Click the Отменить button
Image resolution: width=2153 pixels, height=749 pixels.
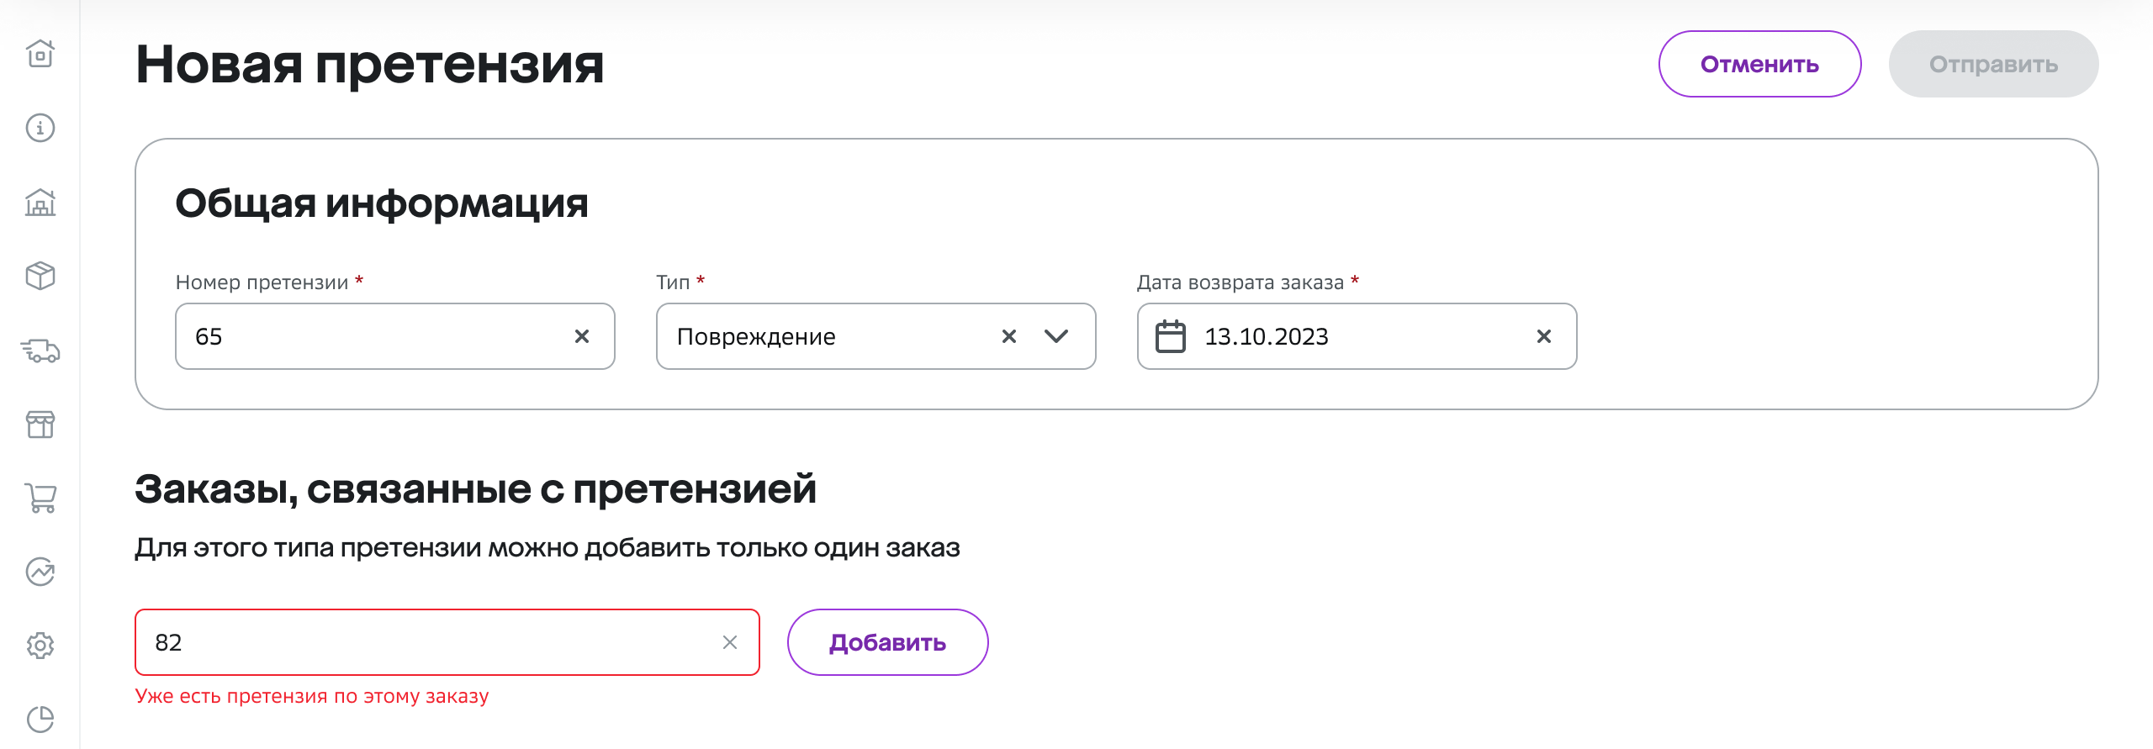[1759, 64]
